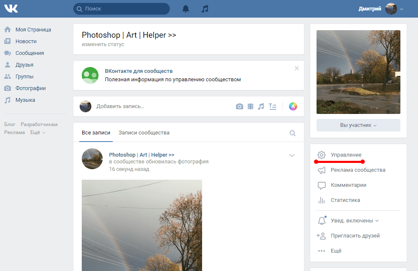Click green community icon in ВКонтакте для сообществ
The width and height of the screenshot is (418, 271).
click(x=90, y=75)
